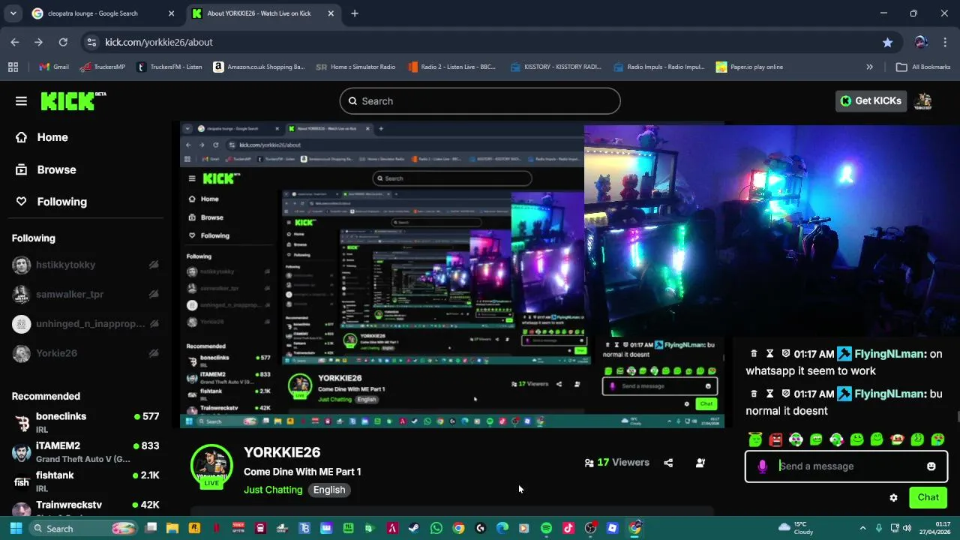Viewport: 960px width, 540px height.
Task: Click the purple microphone icon in chat input
Action: pos(762,466)
